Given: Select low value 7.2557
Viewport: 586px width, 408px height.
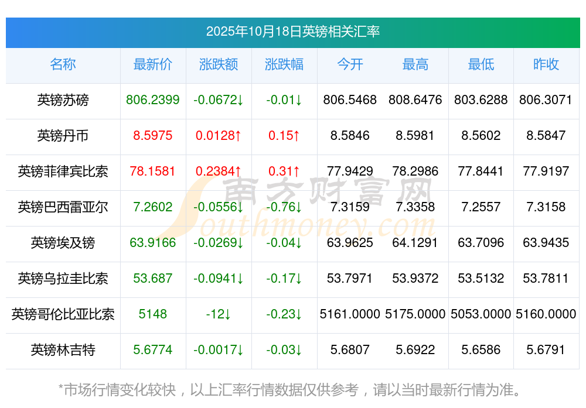Looking at the screenshot, I should tap(481, 207).
